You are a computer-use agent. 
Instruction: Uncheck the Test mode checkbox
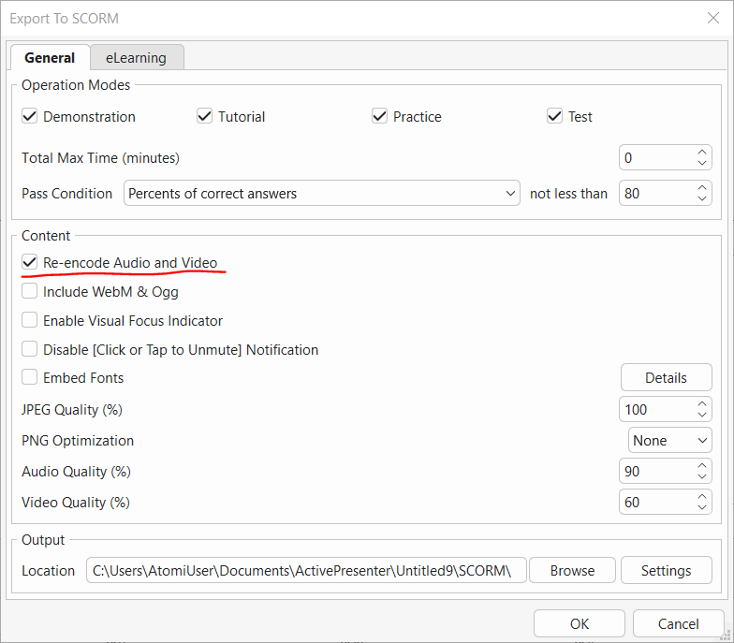pos(555,116)
